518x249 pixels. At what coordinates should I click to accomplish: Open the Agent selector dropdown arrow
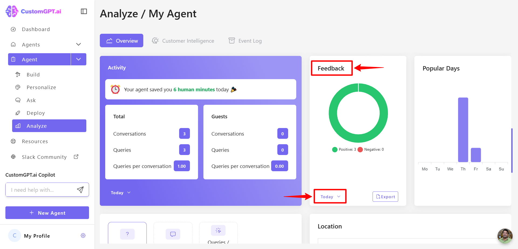79,59
